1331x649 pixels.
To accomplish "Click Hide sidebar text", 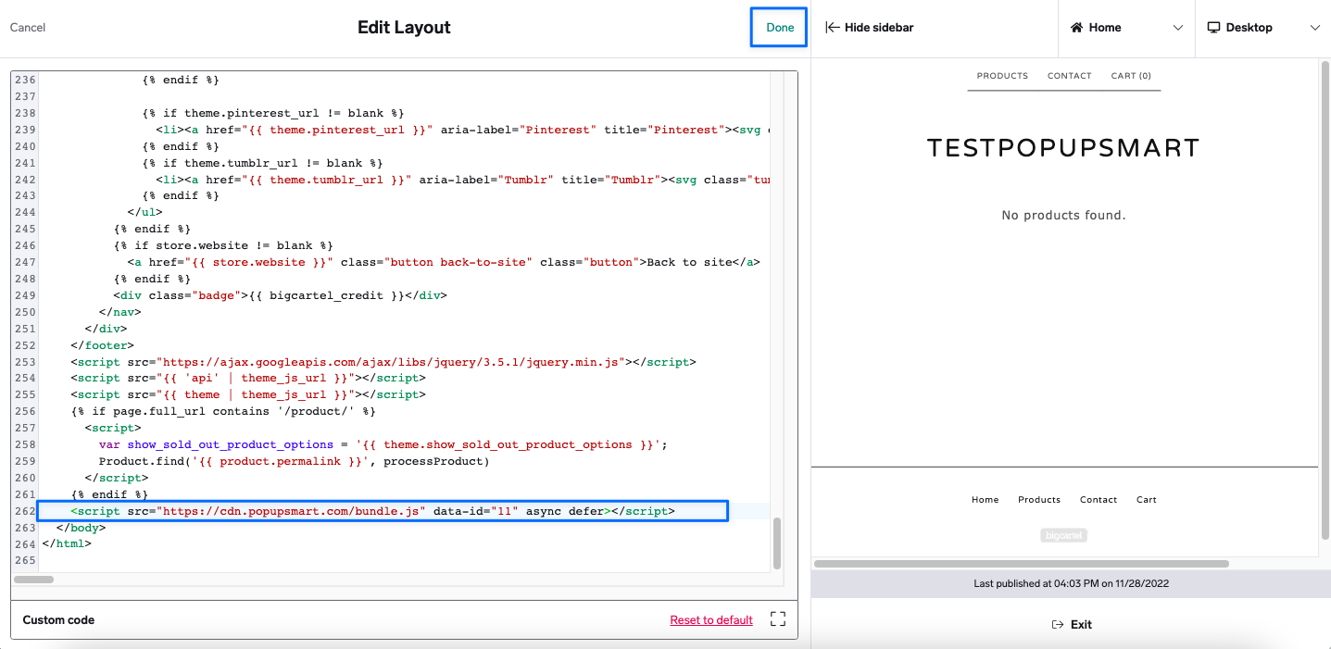I will click(879, 28).
